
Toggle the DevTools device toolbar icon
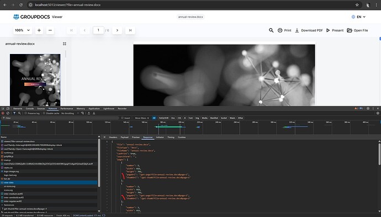click(8, 109)
